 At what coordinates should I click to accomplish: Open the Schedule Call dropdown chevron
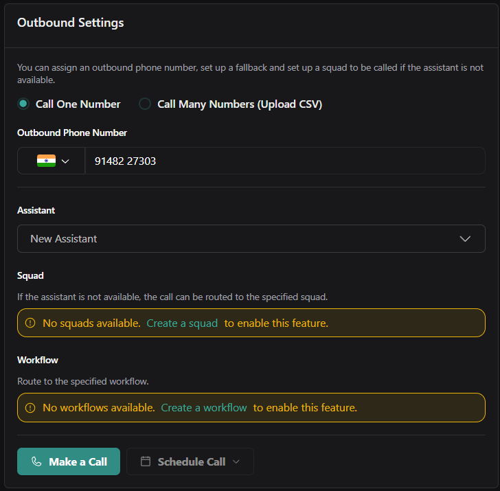coord(236,461)
